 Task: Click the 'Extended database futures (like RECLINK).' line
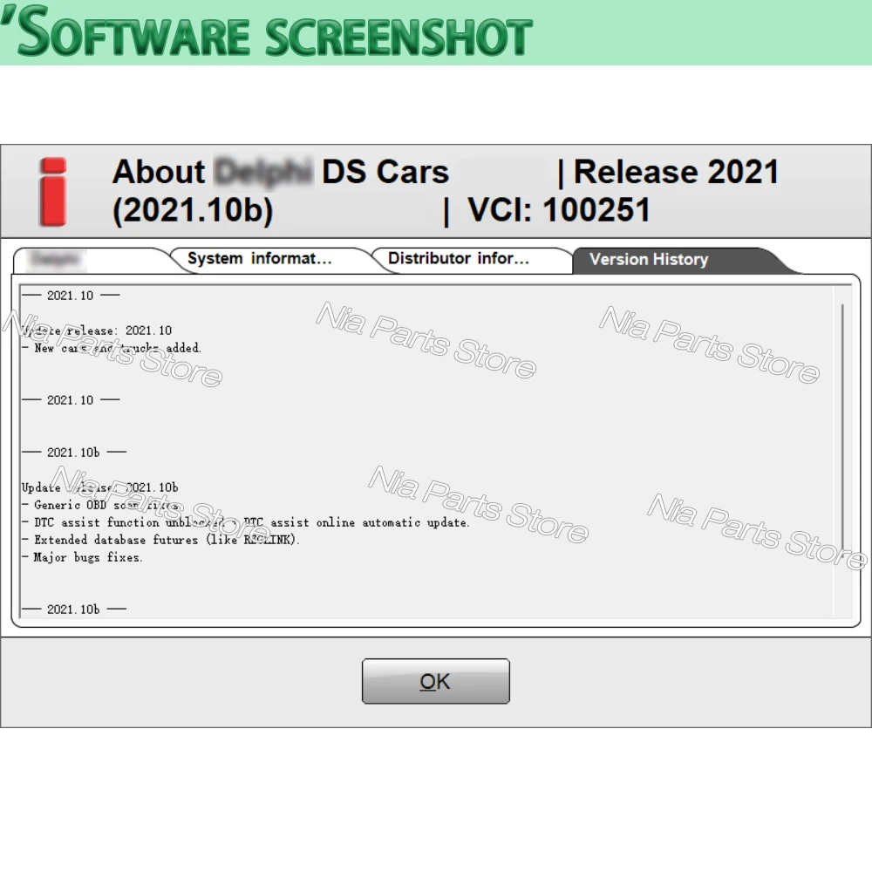pyautogui.click(x=160, y=540)
